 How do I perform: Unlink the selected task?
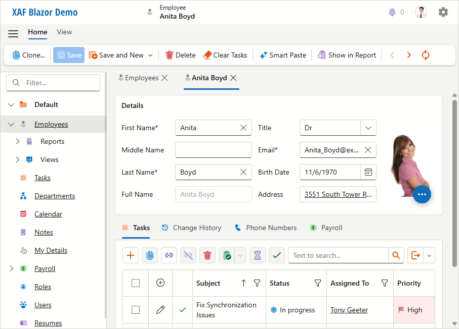188,255
